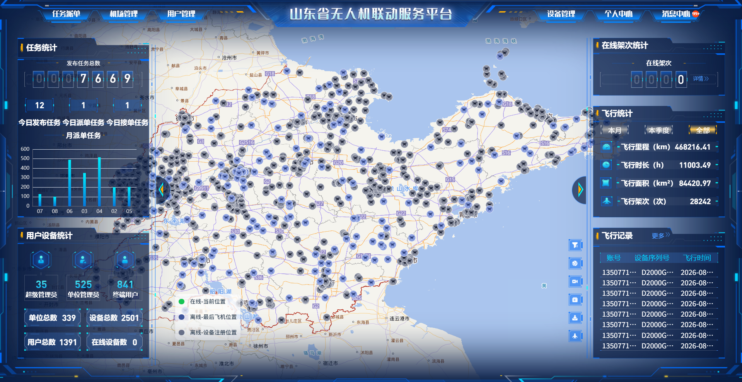Click the 沧州市 label on the map

point(229,58)
